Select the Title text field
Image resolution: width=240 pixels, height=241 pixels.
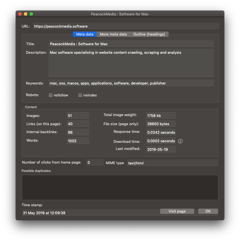[131, 44]
